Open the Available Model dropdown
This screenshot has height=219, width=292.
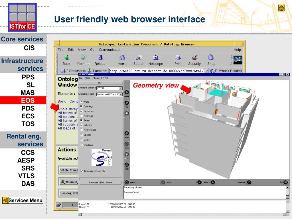[121, 94]
